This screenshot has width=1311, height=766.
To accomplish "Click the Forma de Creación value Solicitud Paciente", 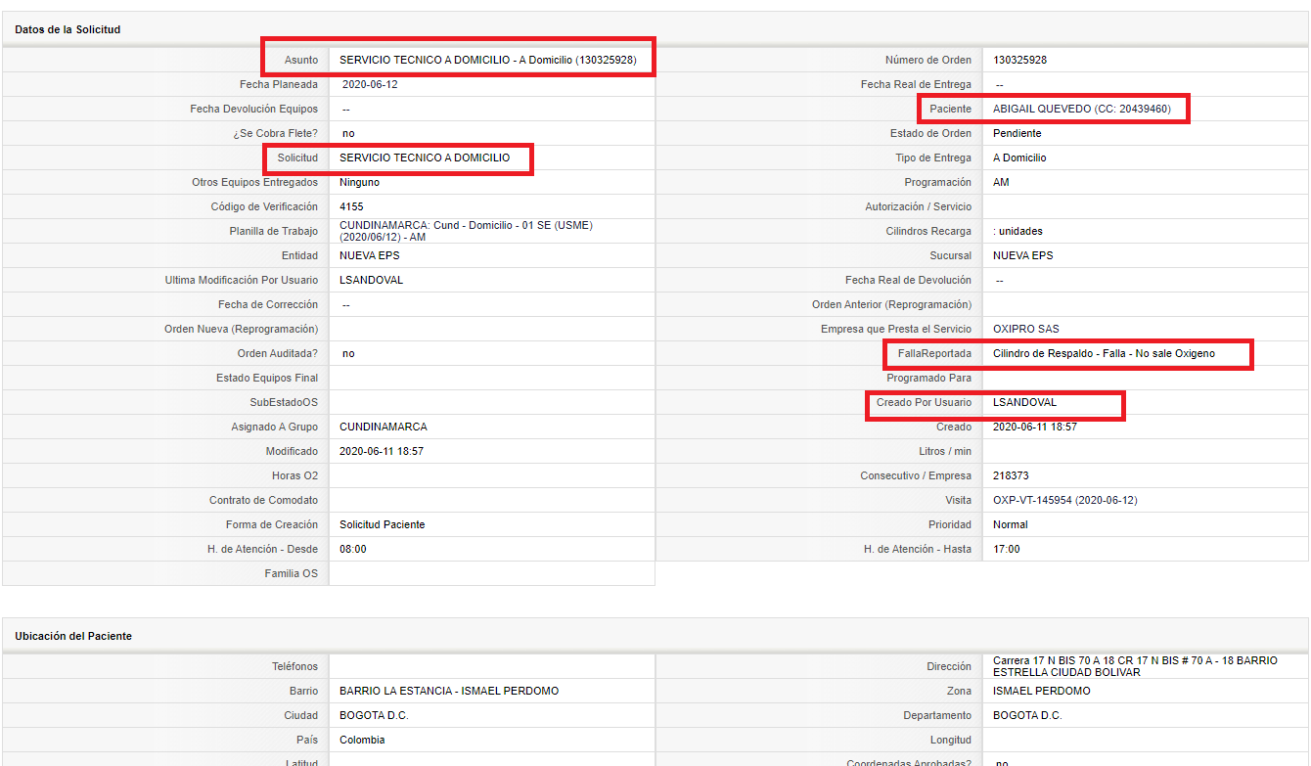I will tap(383, 524).
